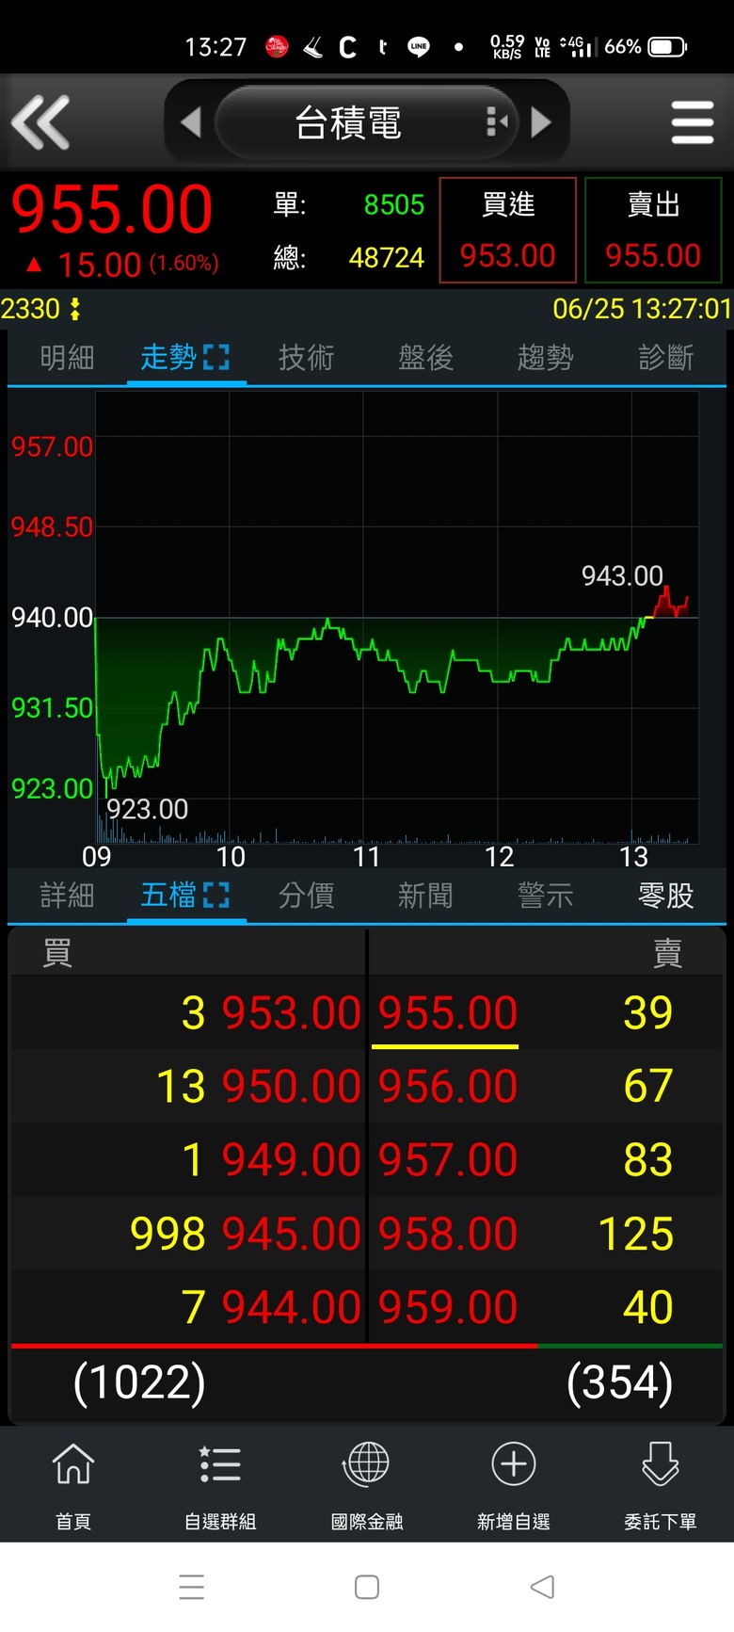Open the hamburger menu icon
The height and width of the screenshot is (1632, 734).
(693, 122)
